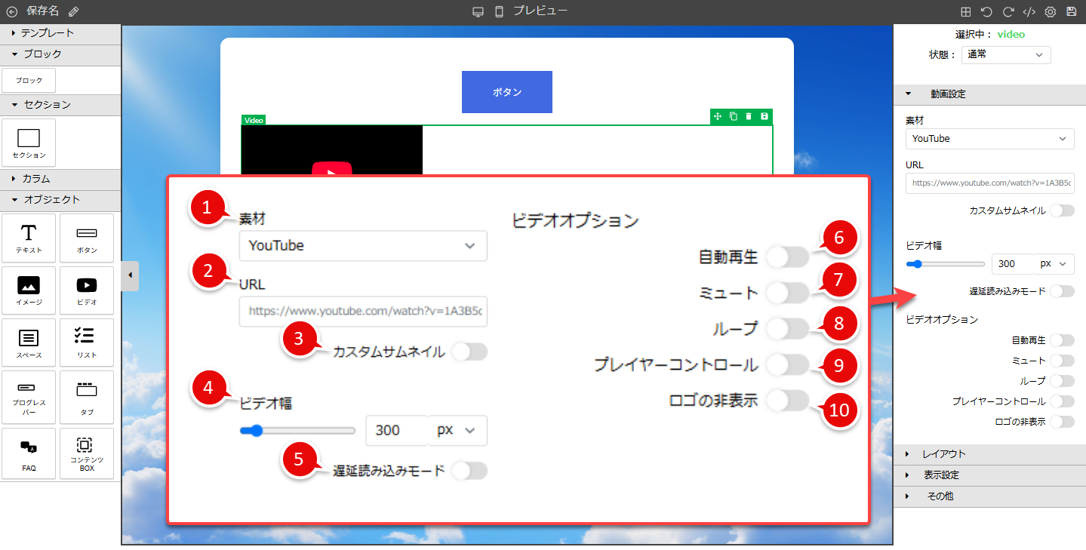
Task: Click the URL input field in the dialog
Action: [363, 312]
